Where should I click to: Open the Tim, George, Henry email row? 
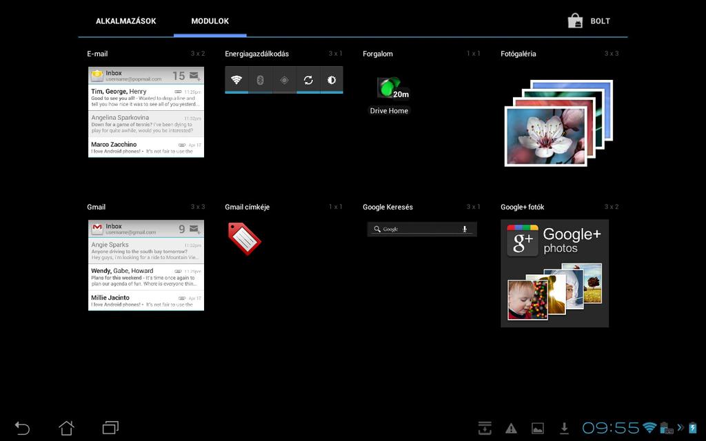click(146, 97)
